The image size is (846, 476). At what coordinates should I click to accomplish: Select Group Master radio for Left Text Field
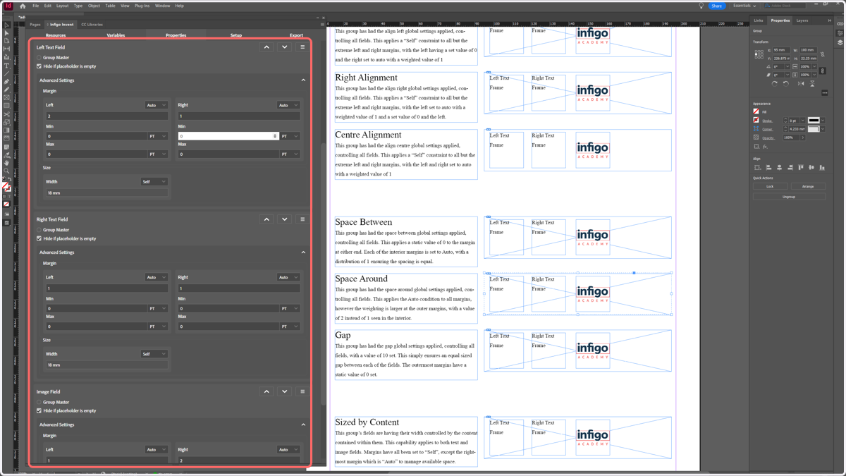[39, 58]
